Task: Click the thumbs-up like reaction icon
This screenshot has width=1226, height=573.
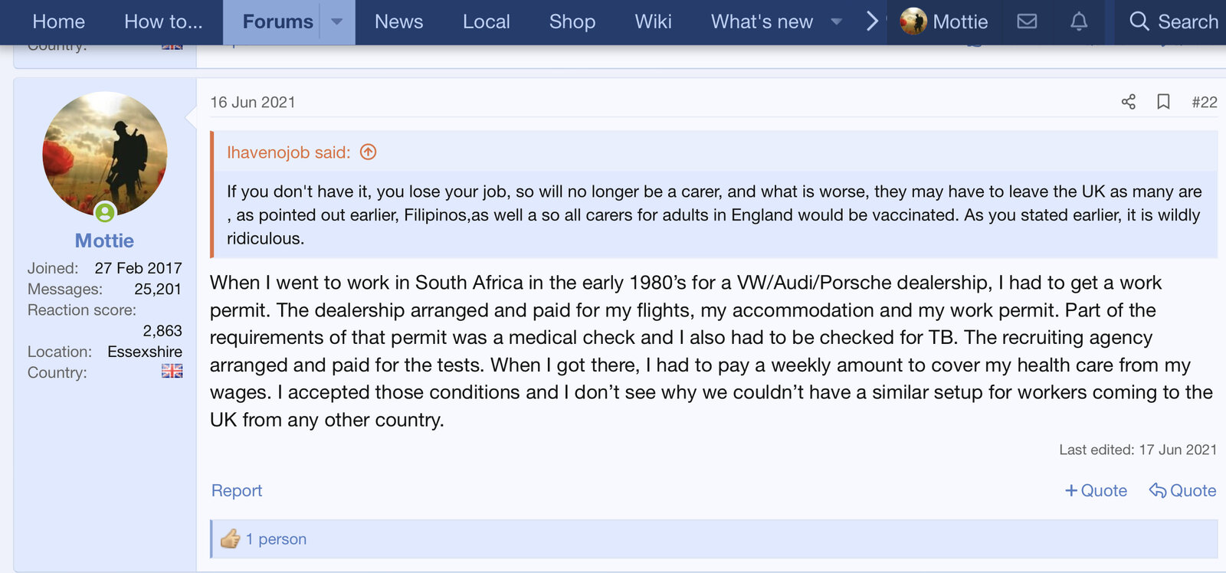Action: [230, 539]
